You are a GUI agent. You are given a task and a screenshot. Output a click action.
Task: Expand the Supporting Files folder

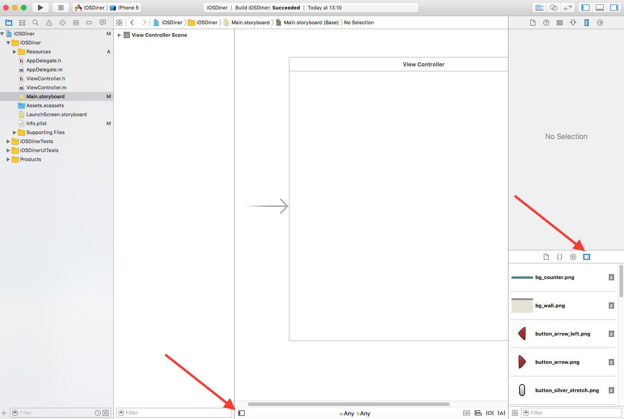[14, 132]
